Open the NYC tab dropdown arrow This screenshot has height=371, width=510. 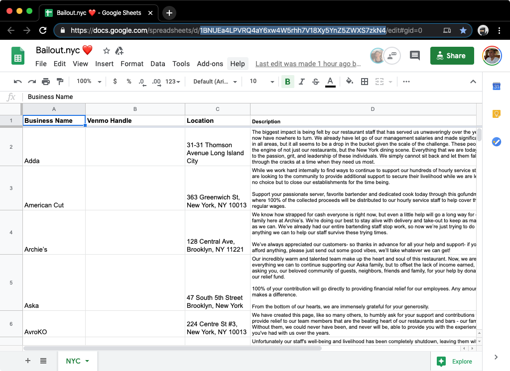pyautogui.click(x=87, y=361)
